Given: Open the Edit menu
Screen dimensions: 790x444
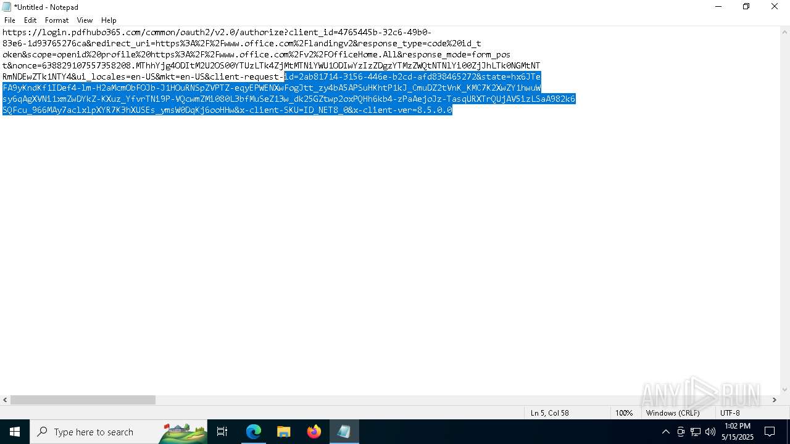Looking at the screenshot, I should click(x=30, y=20).
